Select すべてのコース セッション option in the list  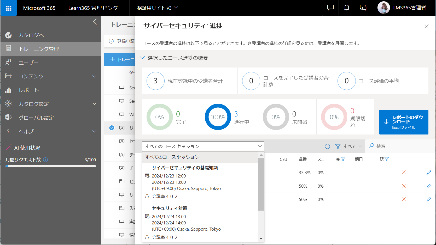tap(200, 157)
